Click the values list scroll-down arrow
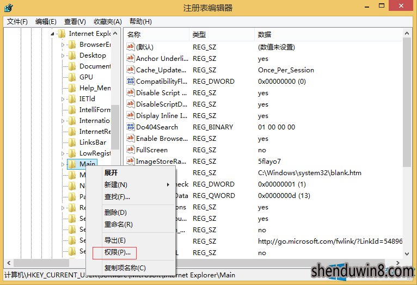 (407, 253)
